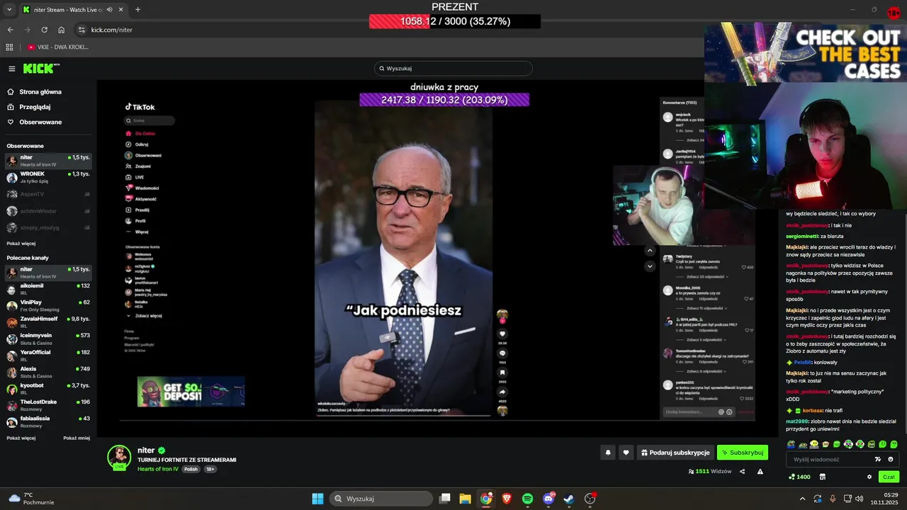
Task: Open File Explorer from taskbar
Action: click(x=465, y=499)
